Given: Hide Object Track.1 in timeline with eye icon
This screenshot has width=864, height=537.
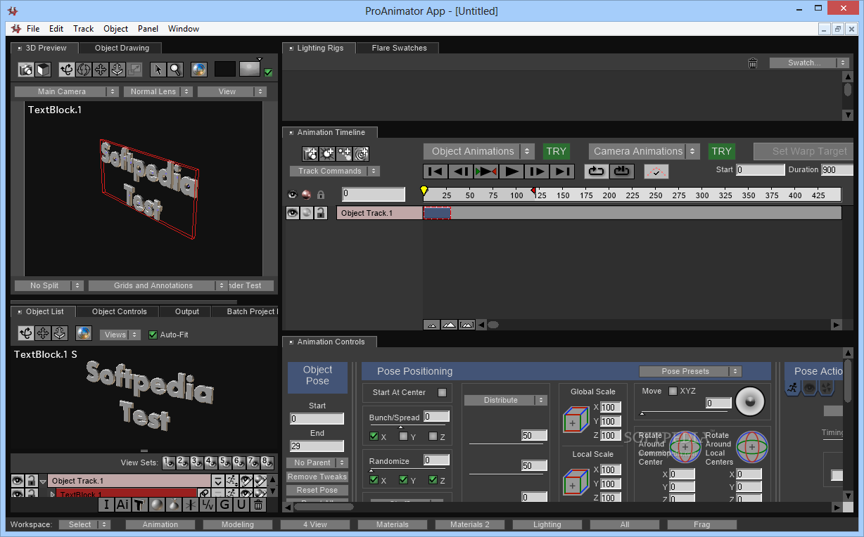Looking at the screenshot, I should pyautogui.click(x=293, y=213).
